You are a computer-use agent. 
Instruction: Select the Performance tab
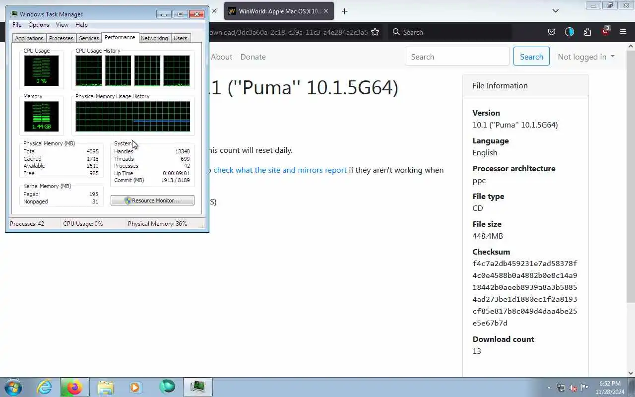(x=120, y=37)
